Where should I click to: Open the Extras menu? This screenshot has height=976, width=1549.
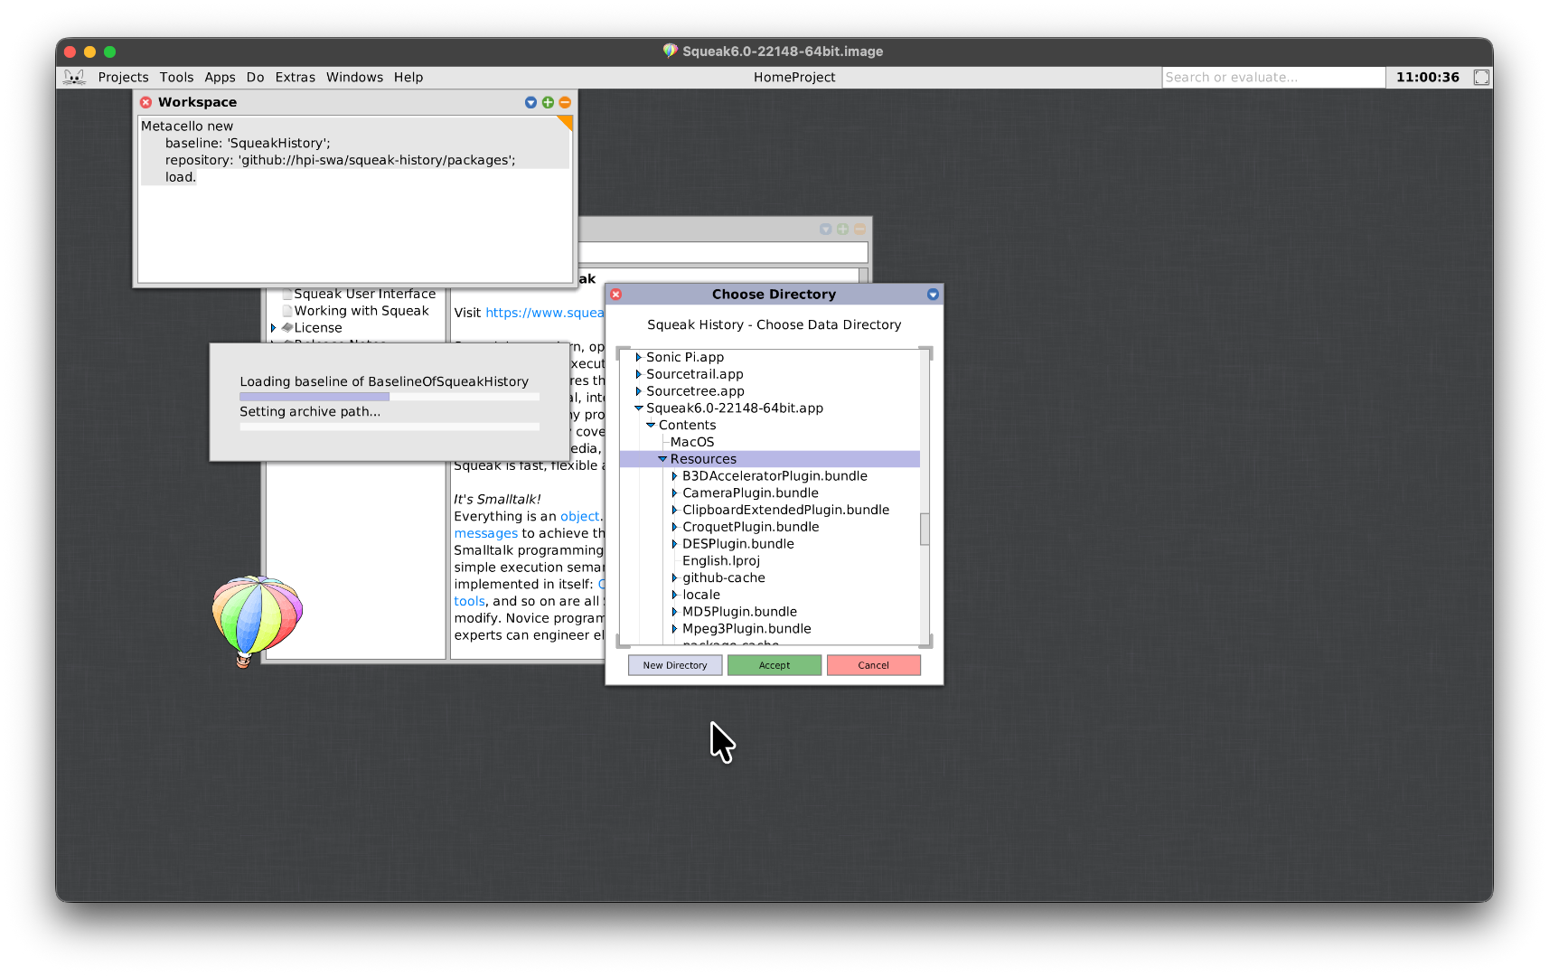[x=295, y=78]
